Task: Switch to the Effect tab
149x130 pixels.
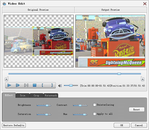Action: [9, 95]
